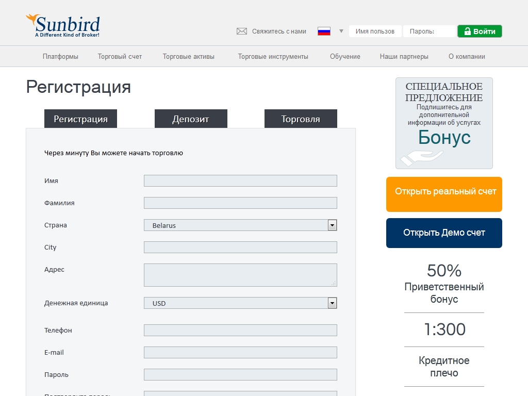Viewport: 528px width, 396px height.
Task: Click the Свяжитесь с нами link
Action: pos(279,31)
